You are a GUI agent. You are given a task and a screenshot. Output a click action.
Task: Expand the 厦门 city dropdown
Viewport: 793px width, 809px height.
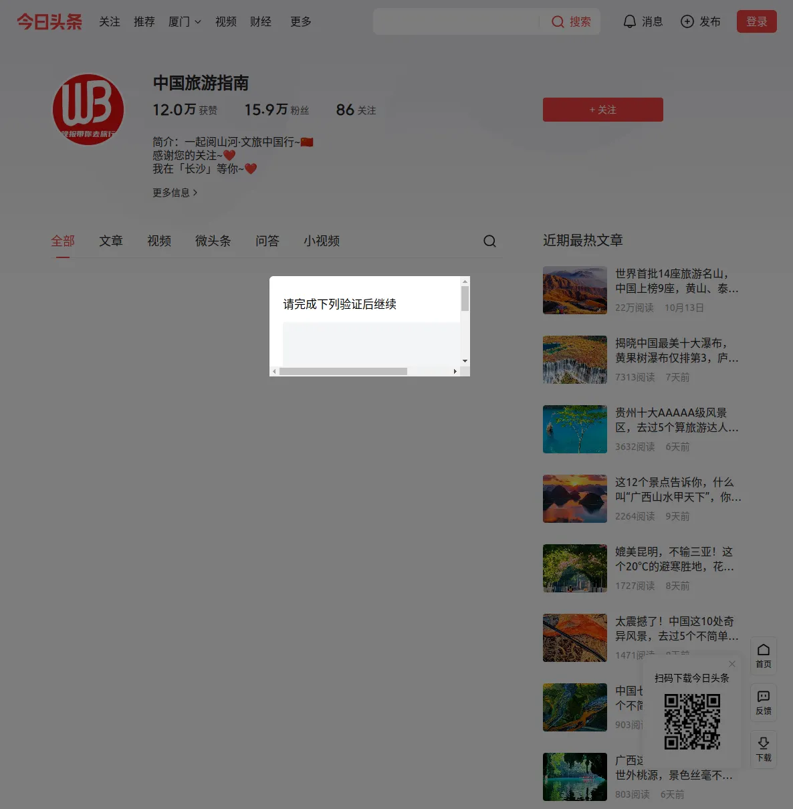pyautogui.click(x=185, y=21)
